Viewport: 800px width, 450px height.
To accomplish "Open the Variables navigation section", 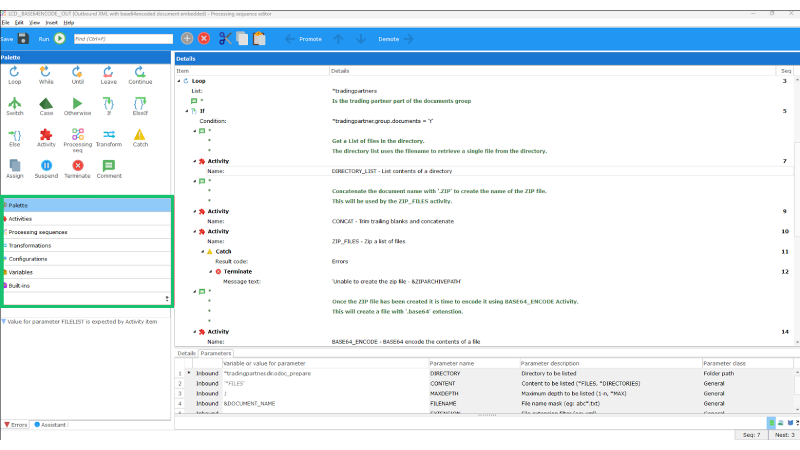I will click(87, 272).
